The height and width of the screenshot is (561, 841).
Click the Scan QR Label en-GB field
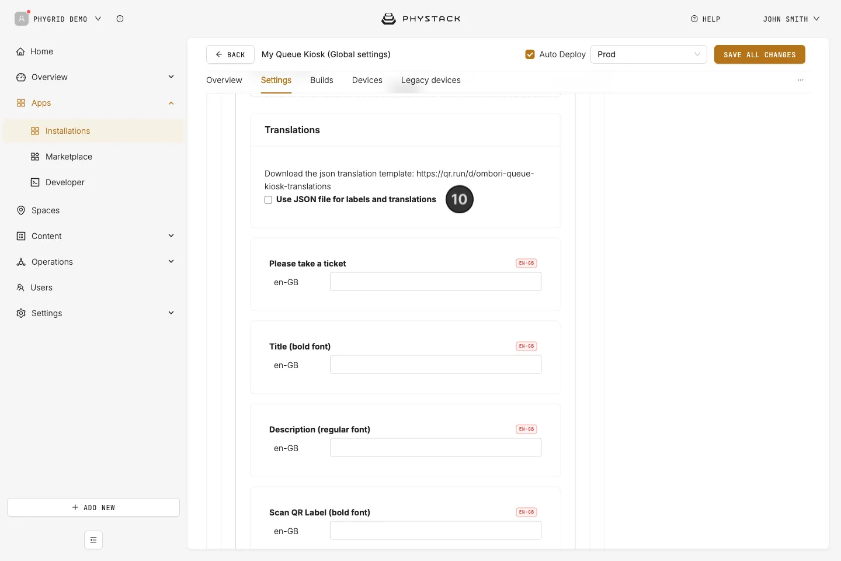(436, 531)
